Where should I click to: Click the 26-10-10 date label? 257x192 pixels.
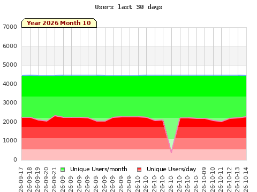213,179
